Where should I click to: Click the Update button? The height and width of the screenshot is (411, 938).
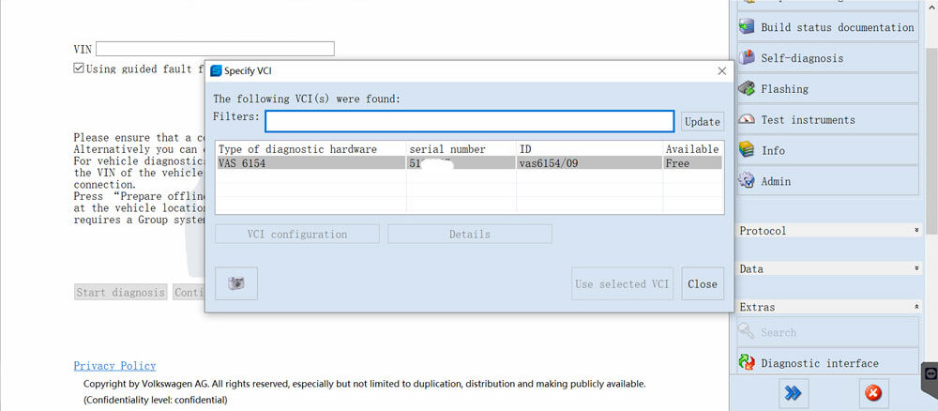(703, 121)
